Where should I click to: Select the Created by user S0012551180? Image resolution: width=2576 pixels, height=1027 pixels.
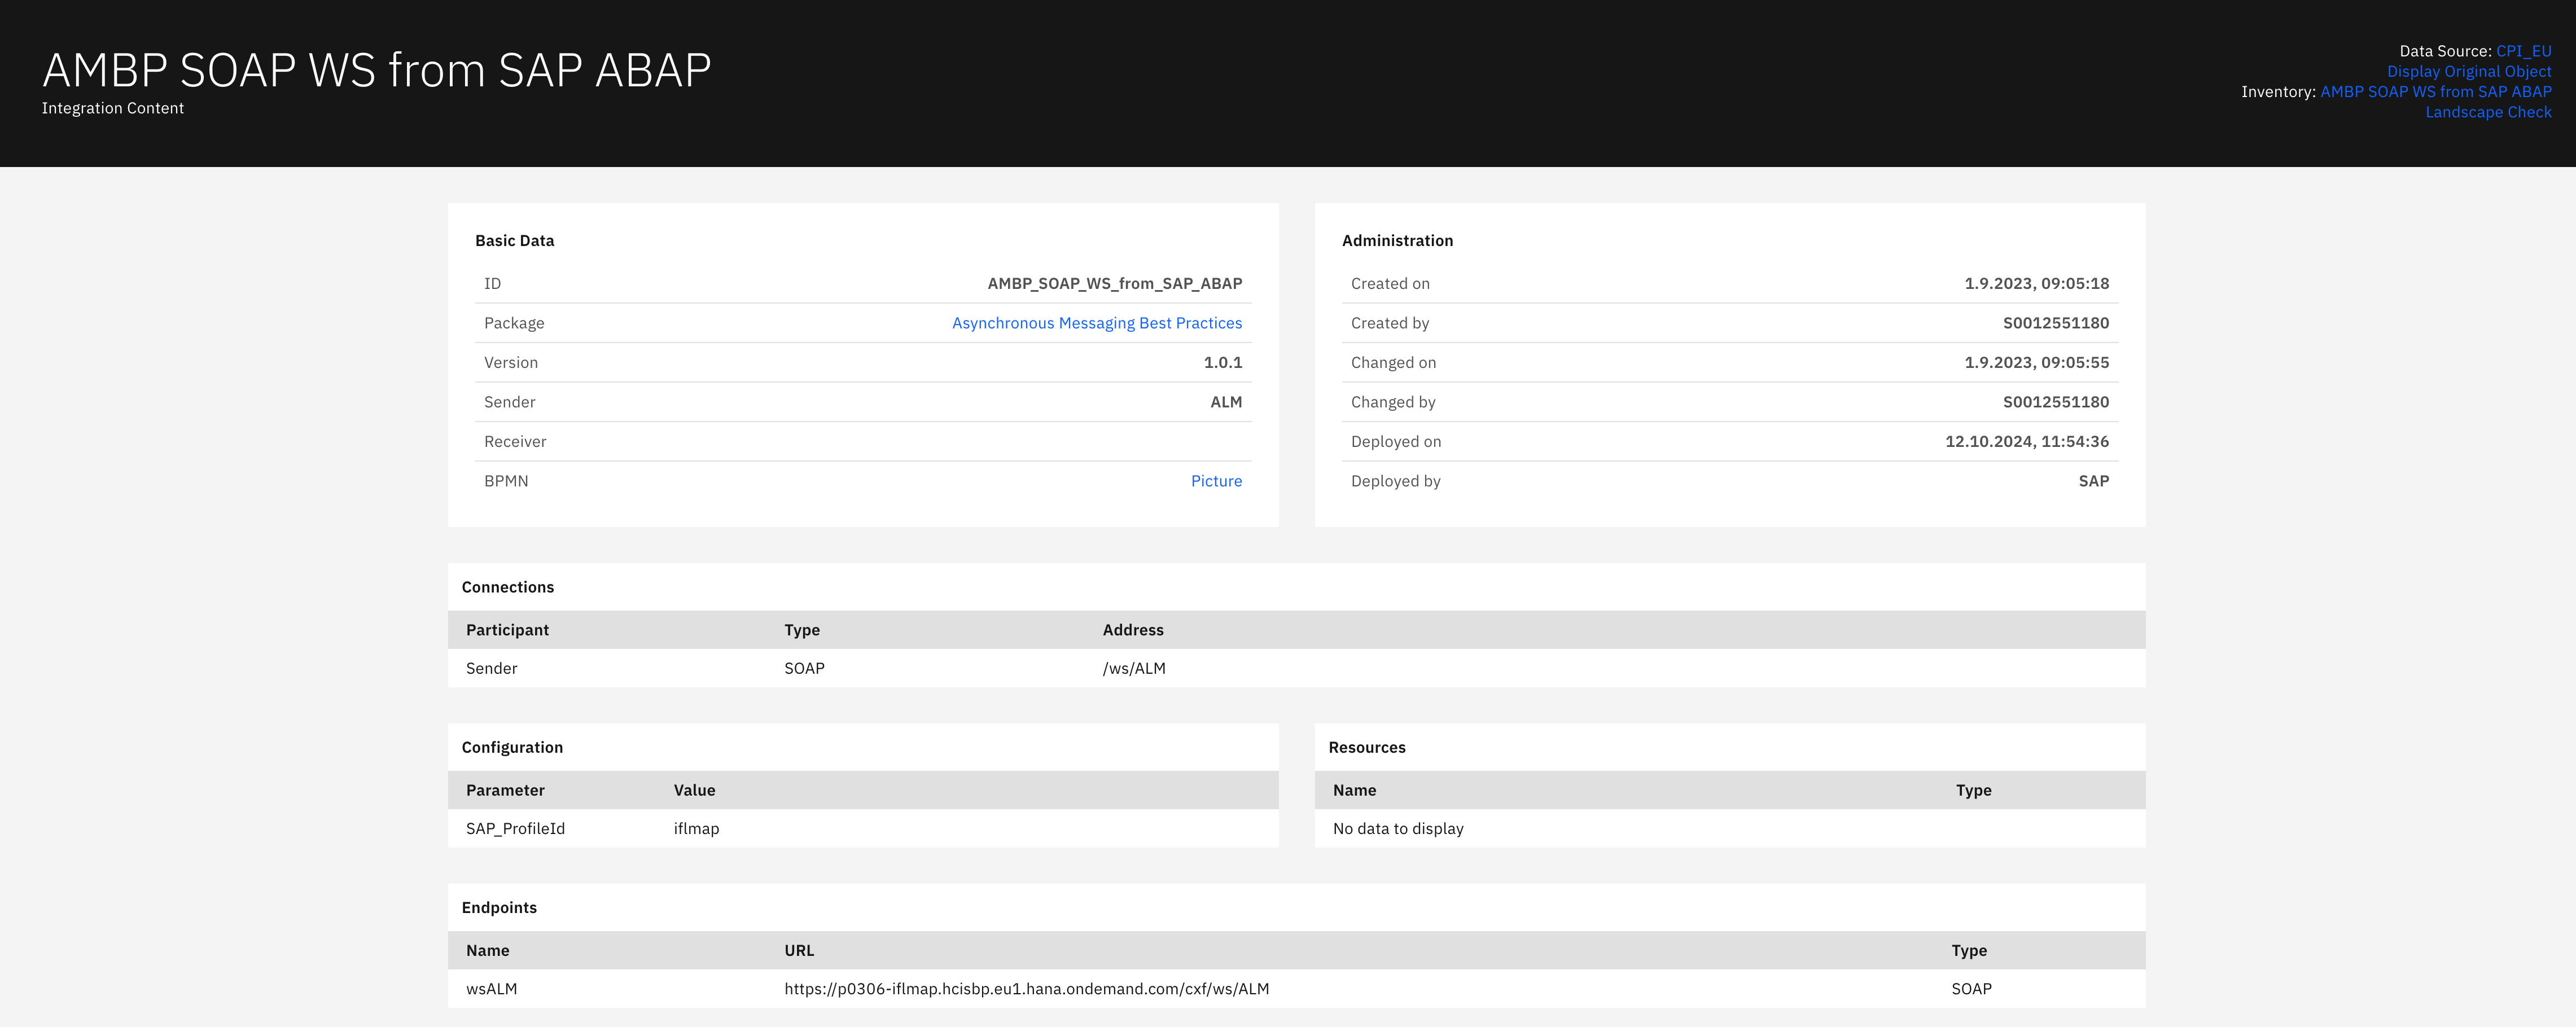pos(2056,323)
